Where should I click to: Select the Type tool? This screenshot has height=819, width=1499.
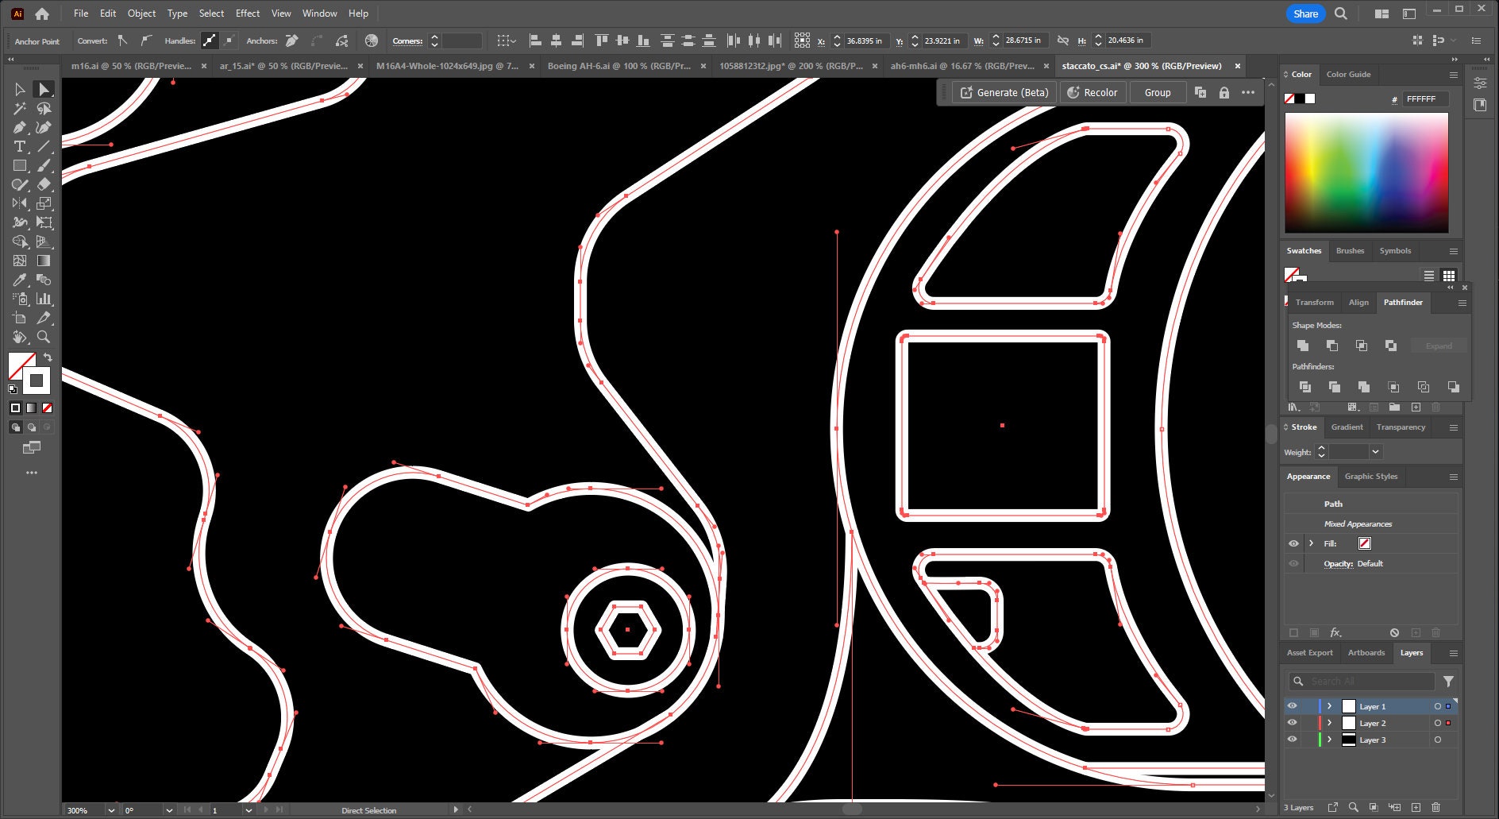[x=18, y=146]
